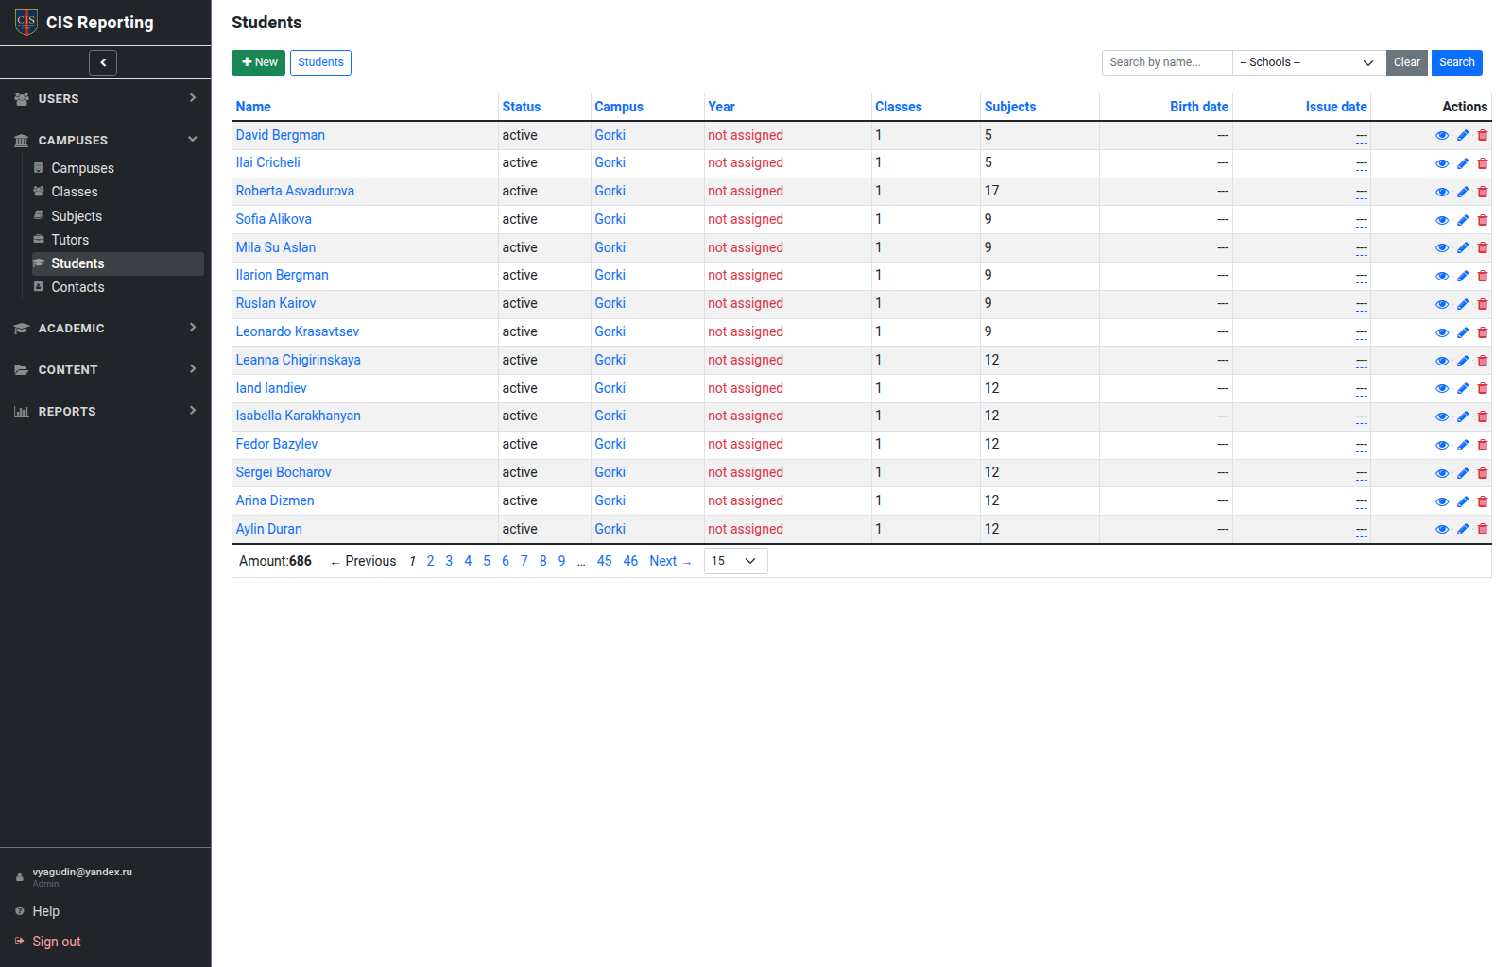This screenshot has height=967, width=1512.
Task: Open the Schools filter dropdown
Action: tap(1309, 62)
